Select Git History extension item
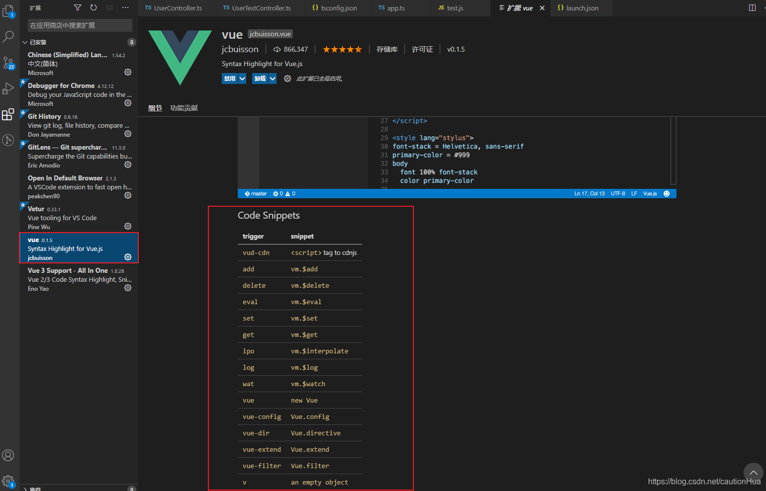Image resolution: width=766 pixels, height=491 pixels. pos(79,125)
